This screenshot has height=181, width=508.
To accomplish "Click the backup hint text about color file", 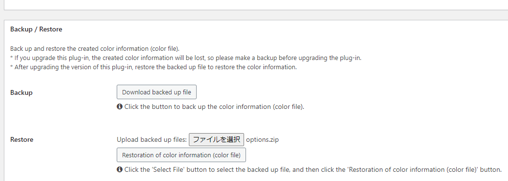I will 214,106.
